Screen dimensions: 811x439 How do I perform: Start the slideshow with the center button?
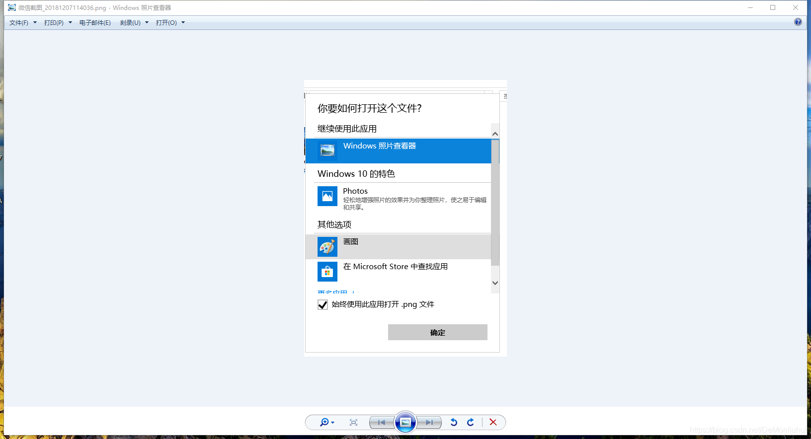click(x=405, y=422)
